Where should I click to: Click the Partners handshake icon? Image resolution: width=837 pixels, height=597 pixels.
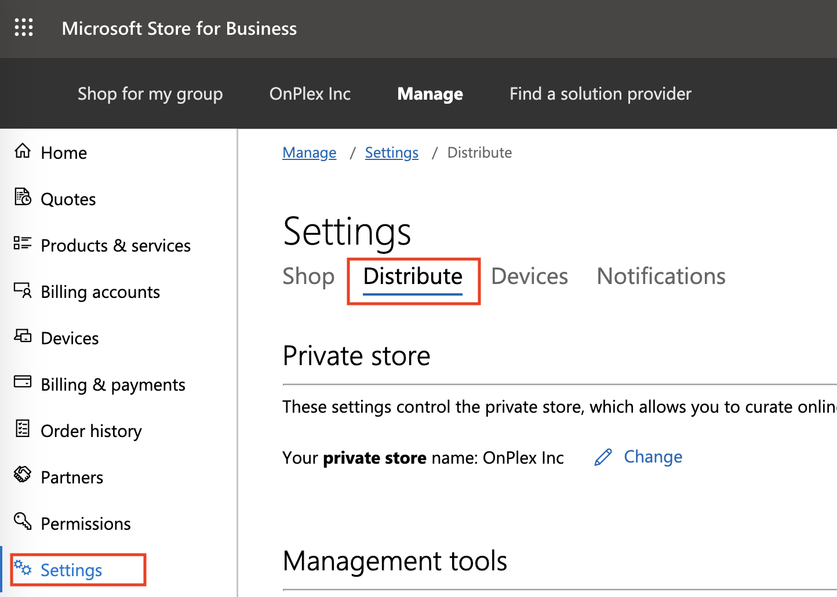pos(23,474)
